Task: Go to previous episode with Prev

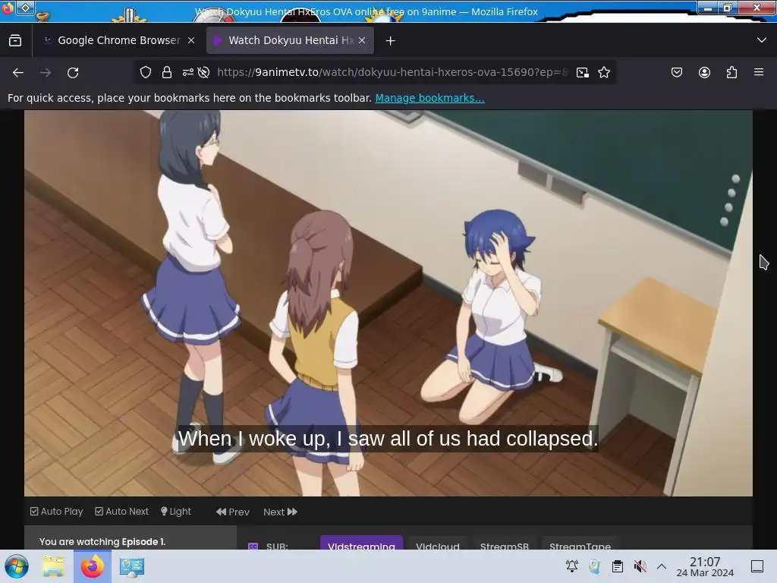Action: (233, 512)
